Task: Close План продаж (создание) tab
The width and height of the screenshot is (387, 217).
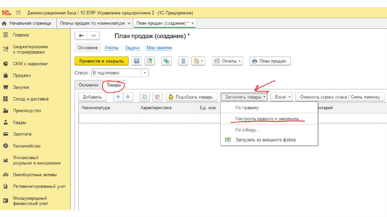Action: click(x=192, y=23)
